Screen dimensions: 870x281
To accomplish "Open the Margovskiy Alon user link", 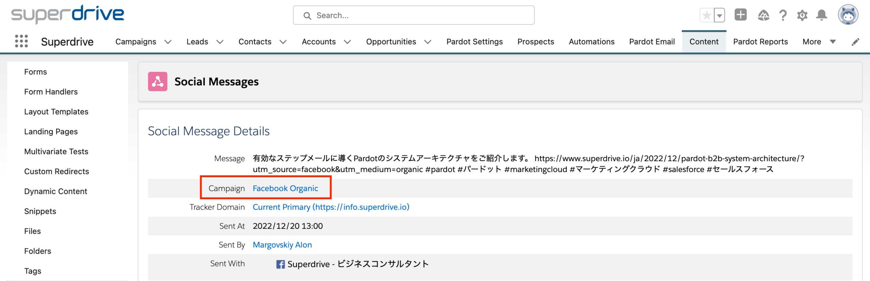I will click(282, 245).
